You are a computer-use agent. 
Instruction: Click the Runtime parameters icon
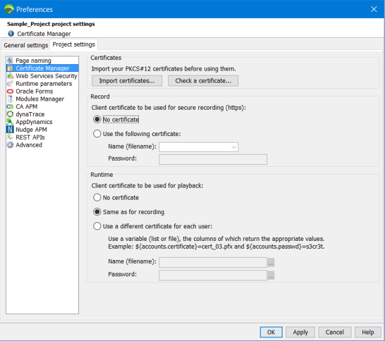click(10, 84)
